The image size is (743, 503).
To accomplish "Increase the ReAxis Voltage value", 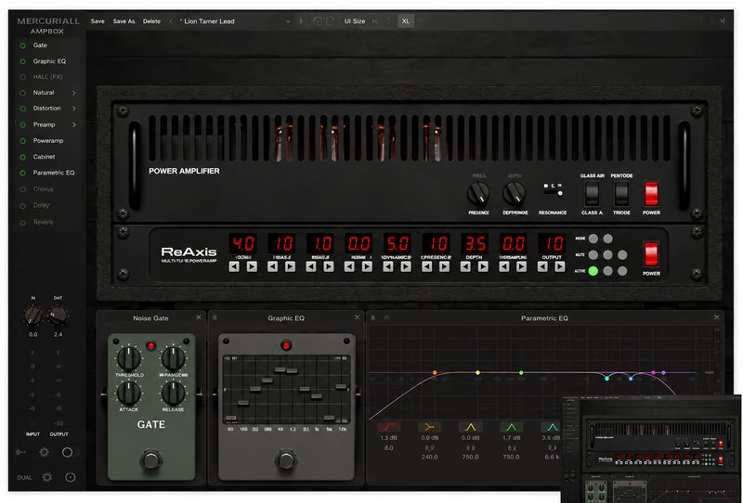I will [252, 267].
